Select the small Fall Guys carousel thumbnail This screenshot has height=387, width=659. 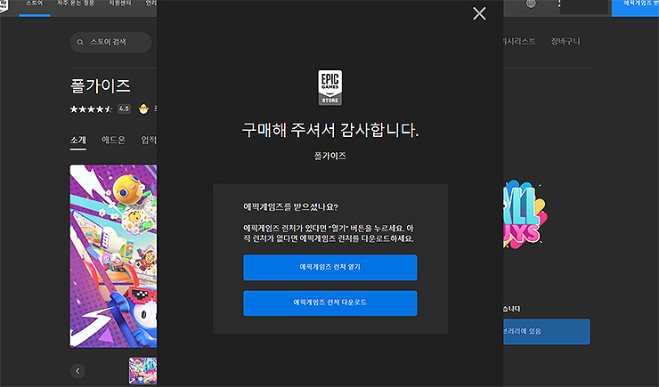142,371
